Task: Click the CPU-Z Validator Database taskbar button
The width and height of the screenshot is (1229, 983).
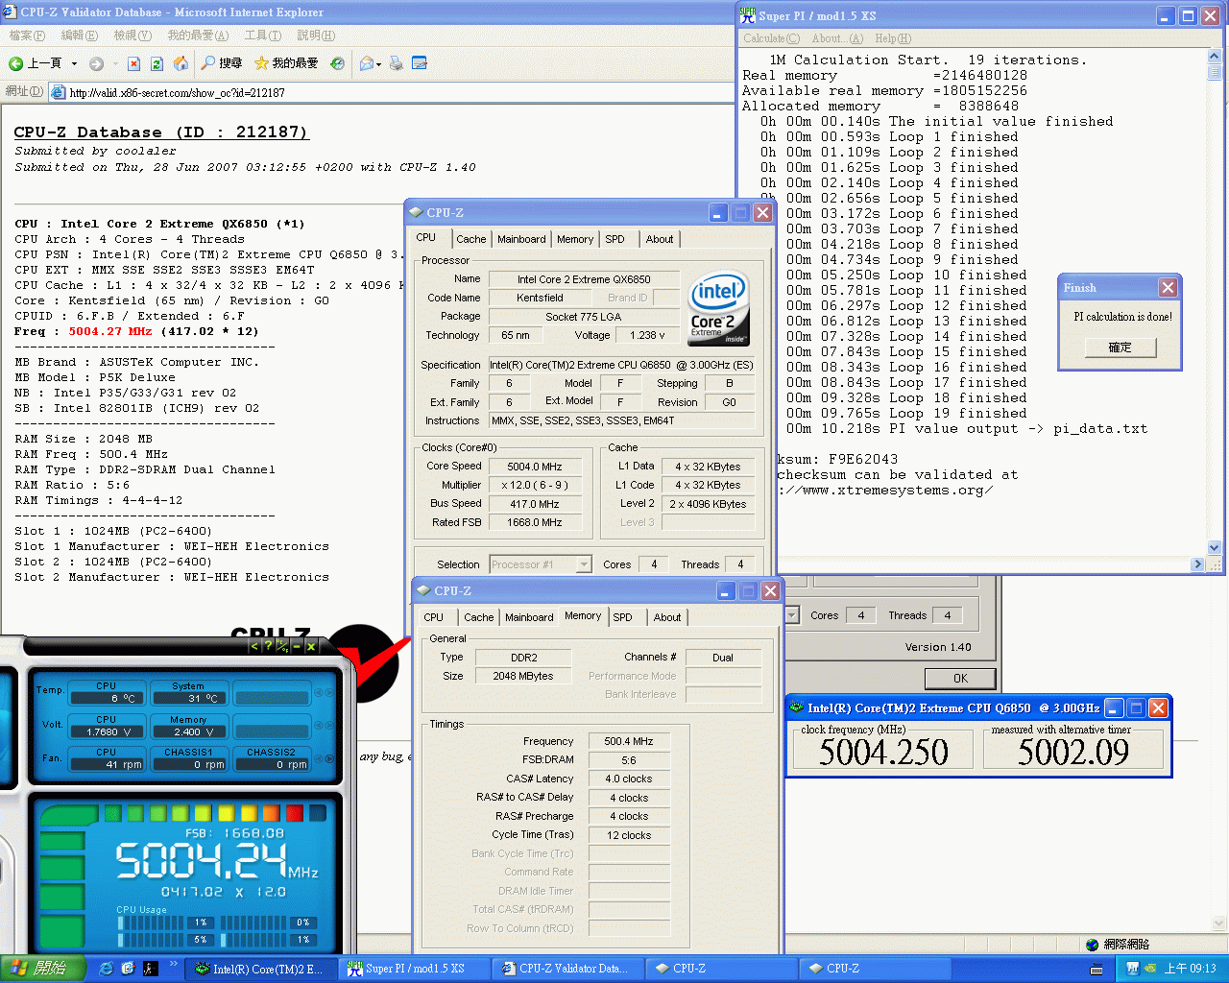Action: (567, 969)
